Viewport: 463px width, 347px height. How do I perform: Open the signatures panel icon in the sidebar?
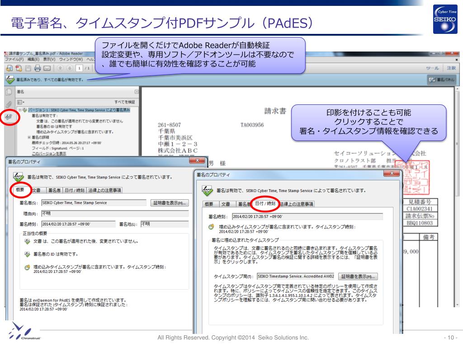tap(9, 117)
